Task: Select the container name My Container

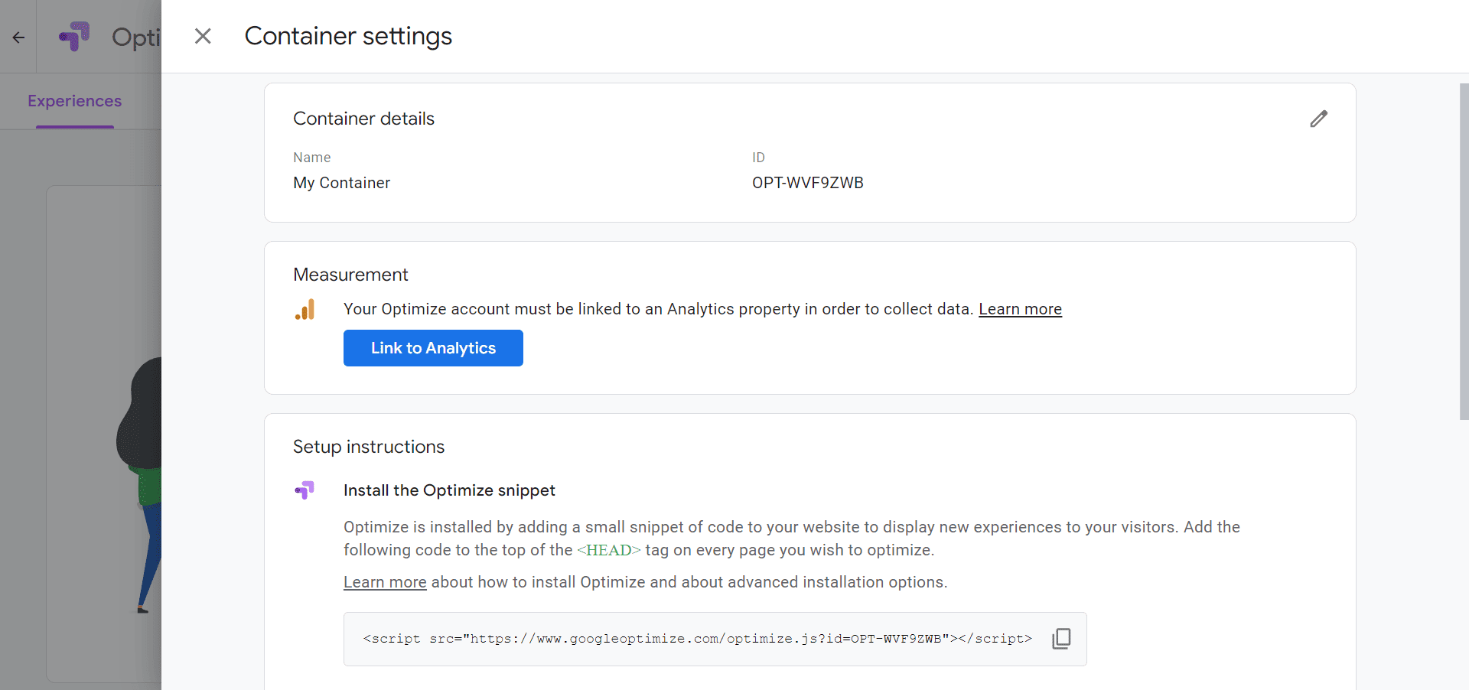Action: 341,183
